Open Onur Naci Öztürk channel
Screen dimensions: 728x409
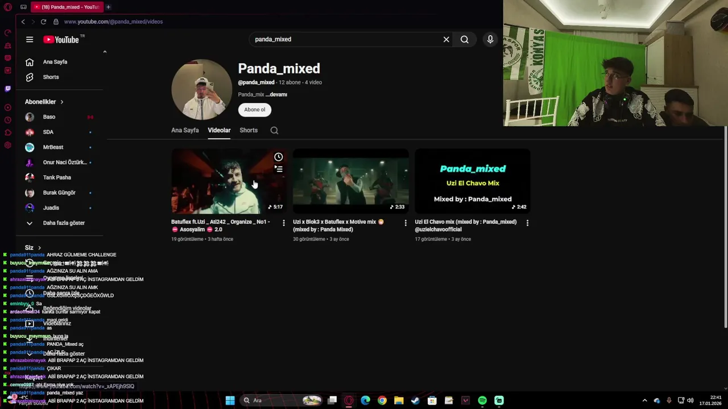pos(59,162)
